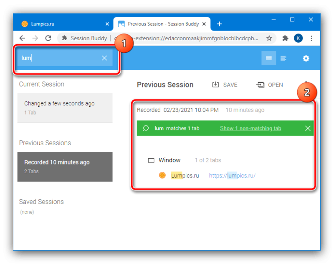Click the SAVE session icon
Viewport: 334px width, 264px height.
tap(215, 85)
